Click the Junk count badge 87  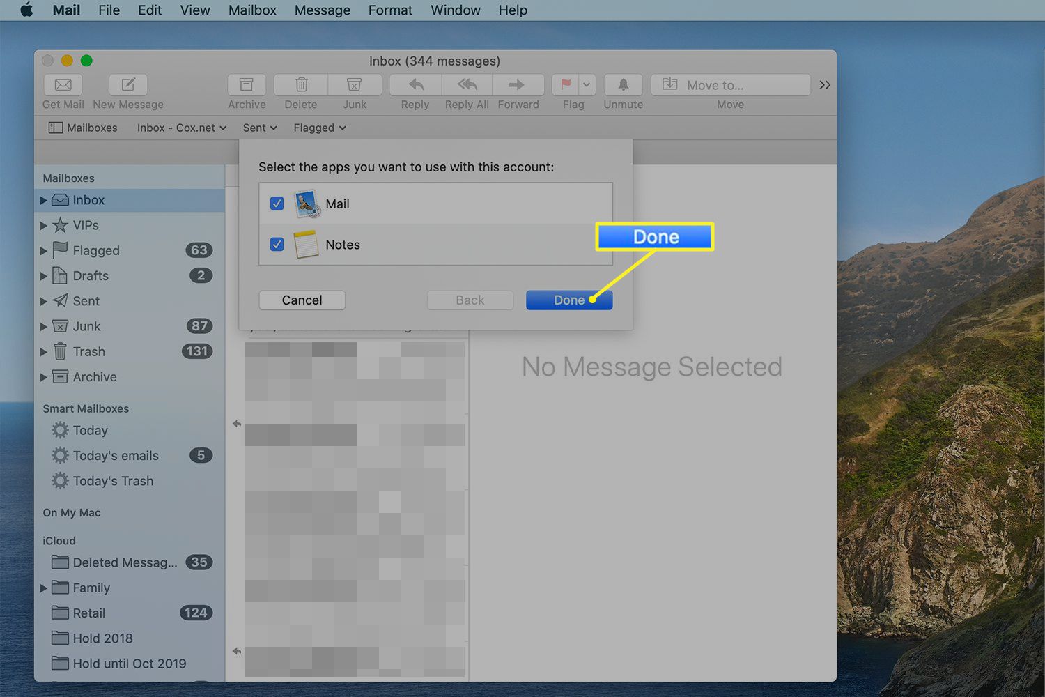[x=199, y=326]
